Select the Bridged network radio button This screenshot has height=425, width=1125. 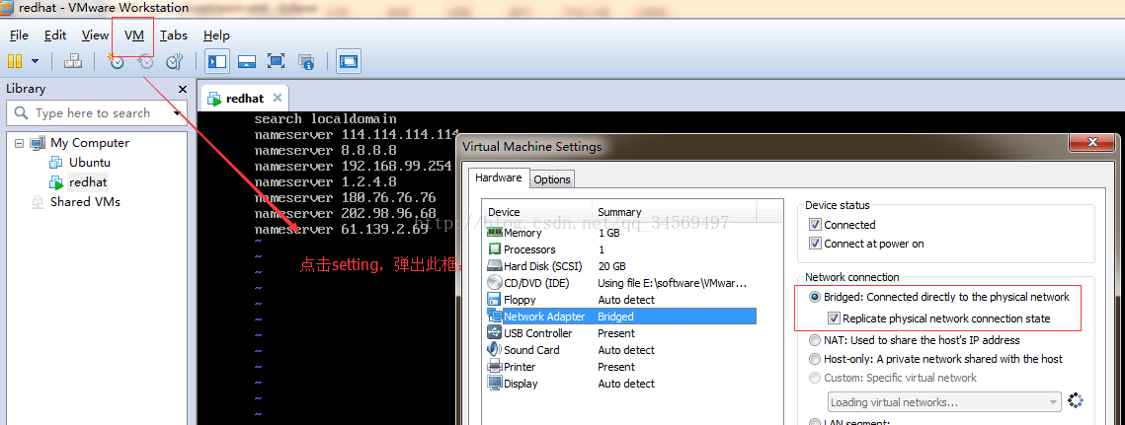click(x=815, y=297)
